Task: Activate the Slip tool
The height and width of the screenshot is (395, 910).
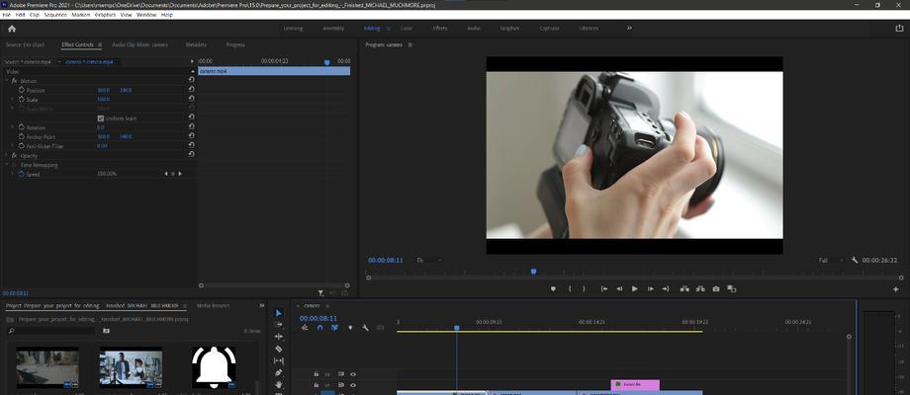Action: coord(279,360)
